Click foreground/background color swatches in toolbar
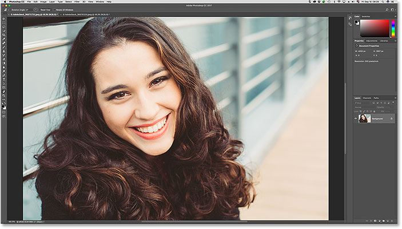This screenshot has width=402, height=229. point(3,106)
